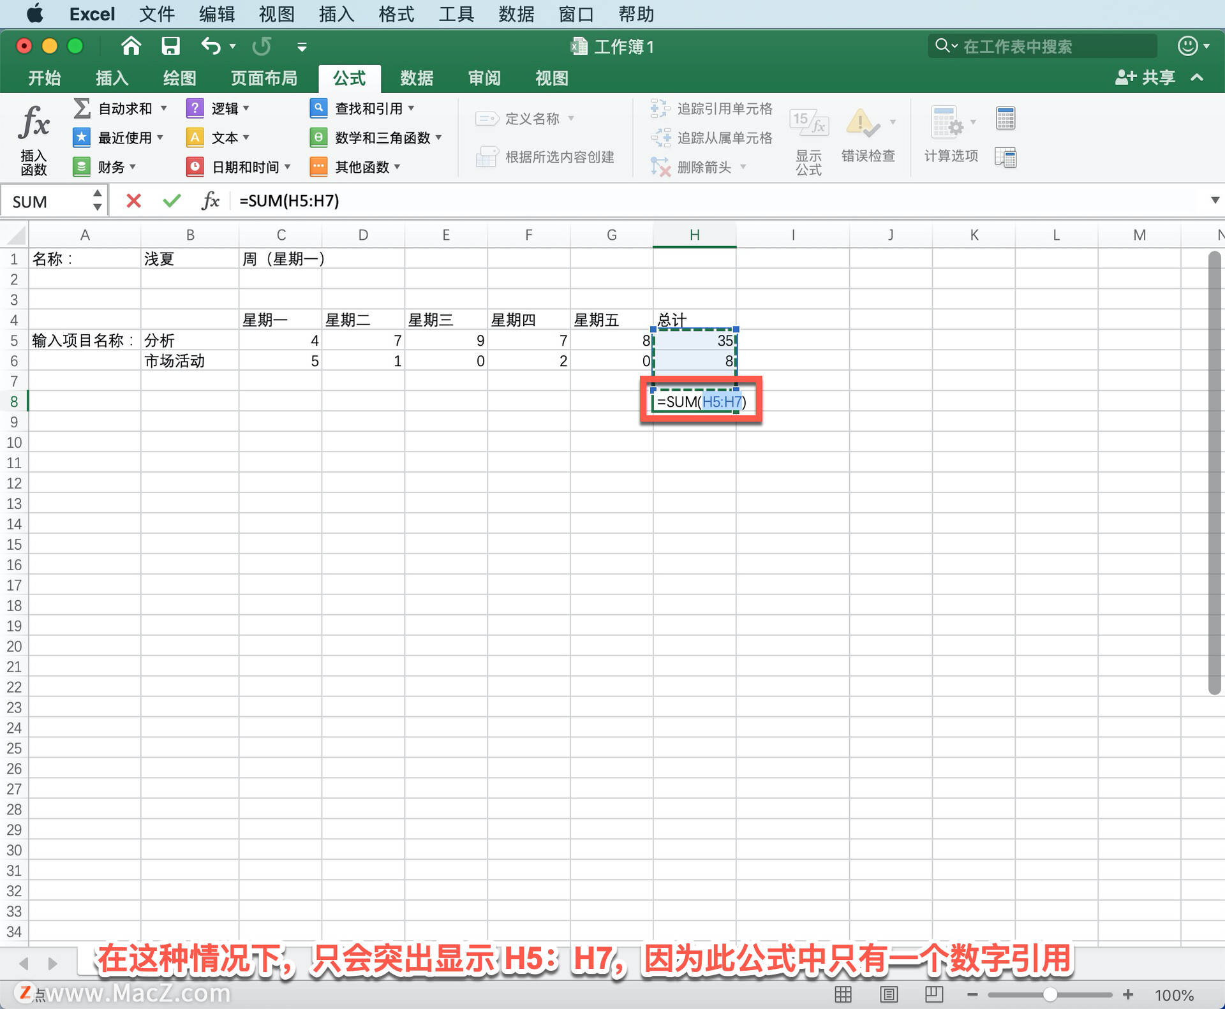Cancel formula entry with the red X
The image size is (1225, 1009).
133,200
